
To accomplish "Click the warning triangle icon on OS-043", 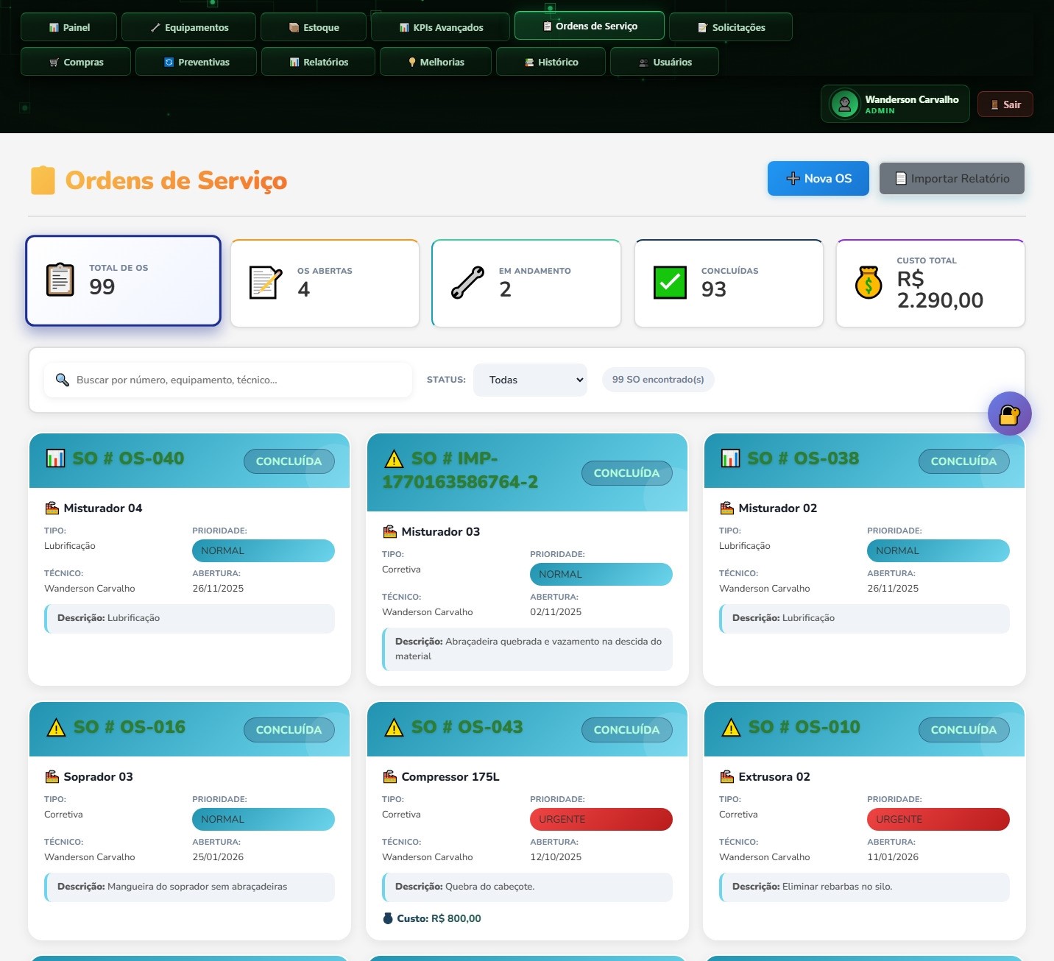I will (394, 728).
